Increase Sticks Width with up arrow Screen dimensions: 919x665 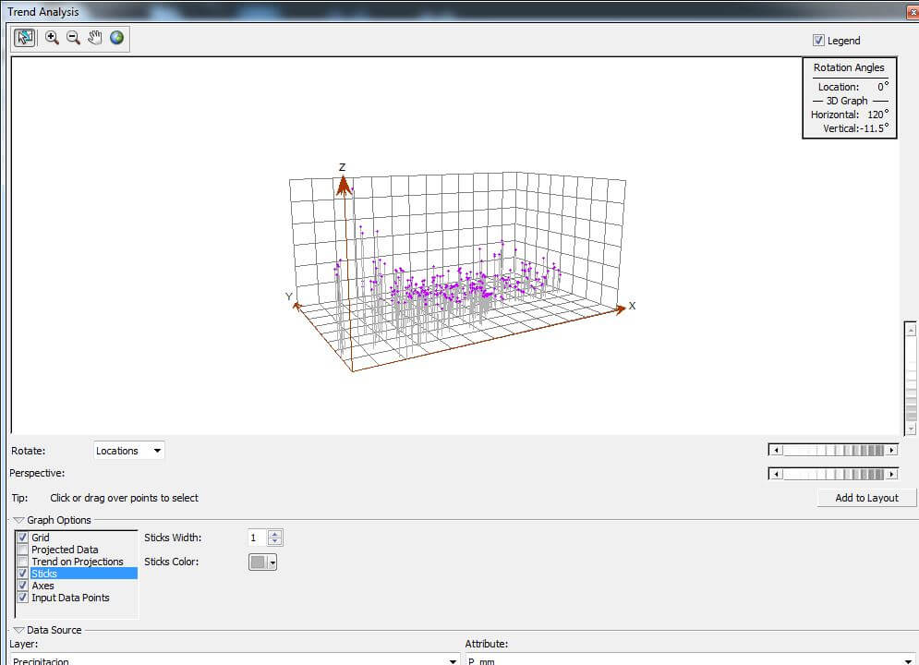(x=275, y=533)
